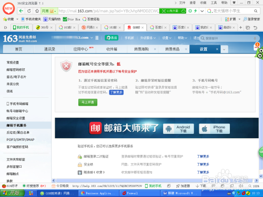Switch to 网易海购 tab
Image resolution: width=263 pixels, height=197 pixels.
(141, 49)
